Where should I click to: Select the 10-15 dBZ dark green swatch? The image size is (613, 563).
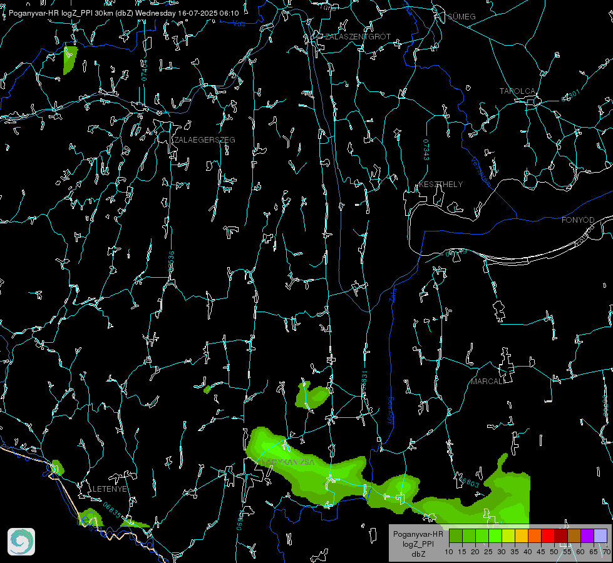pyautogui.click(x=456, y=535)
